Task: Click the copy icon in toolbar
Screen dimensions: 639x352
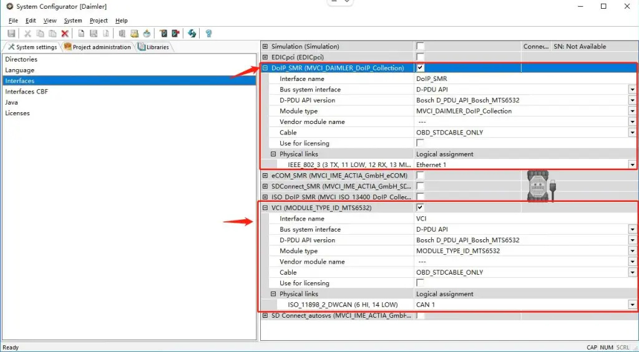Action: coord(40,34)
